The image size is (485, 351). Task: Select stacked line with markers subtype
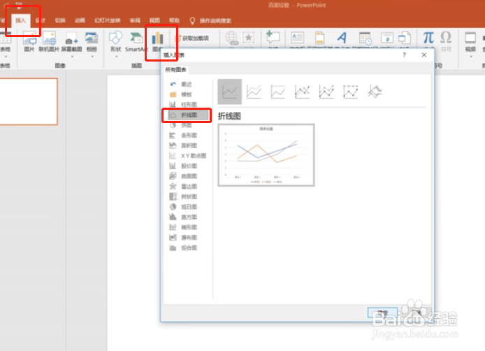tap(326, 92)
